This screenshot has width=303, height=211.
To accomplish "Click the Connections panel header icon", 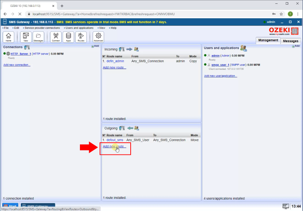I will tap(27, 47).
